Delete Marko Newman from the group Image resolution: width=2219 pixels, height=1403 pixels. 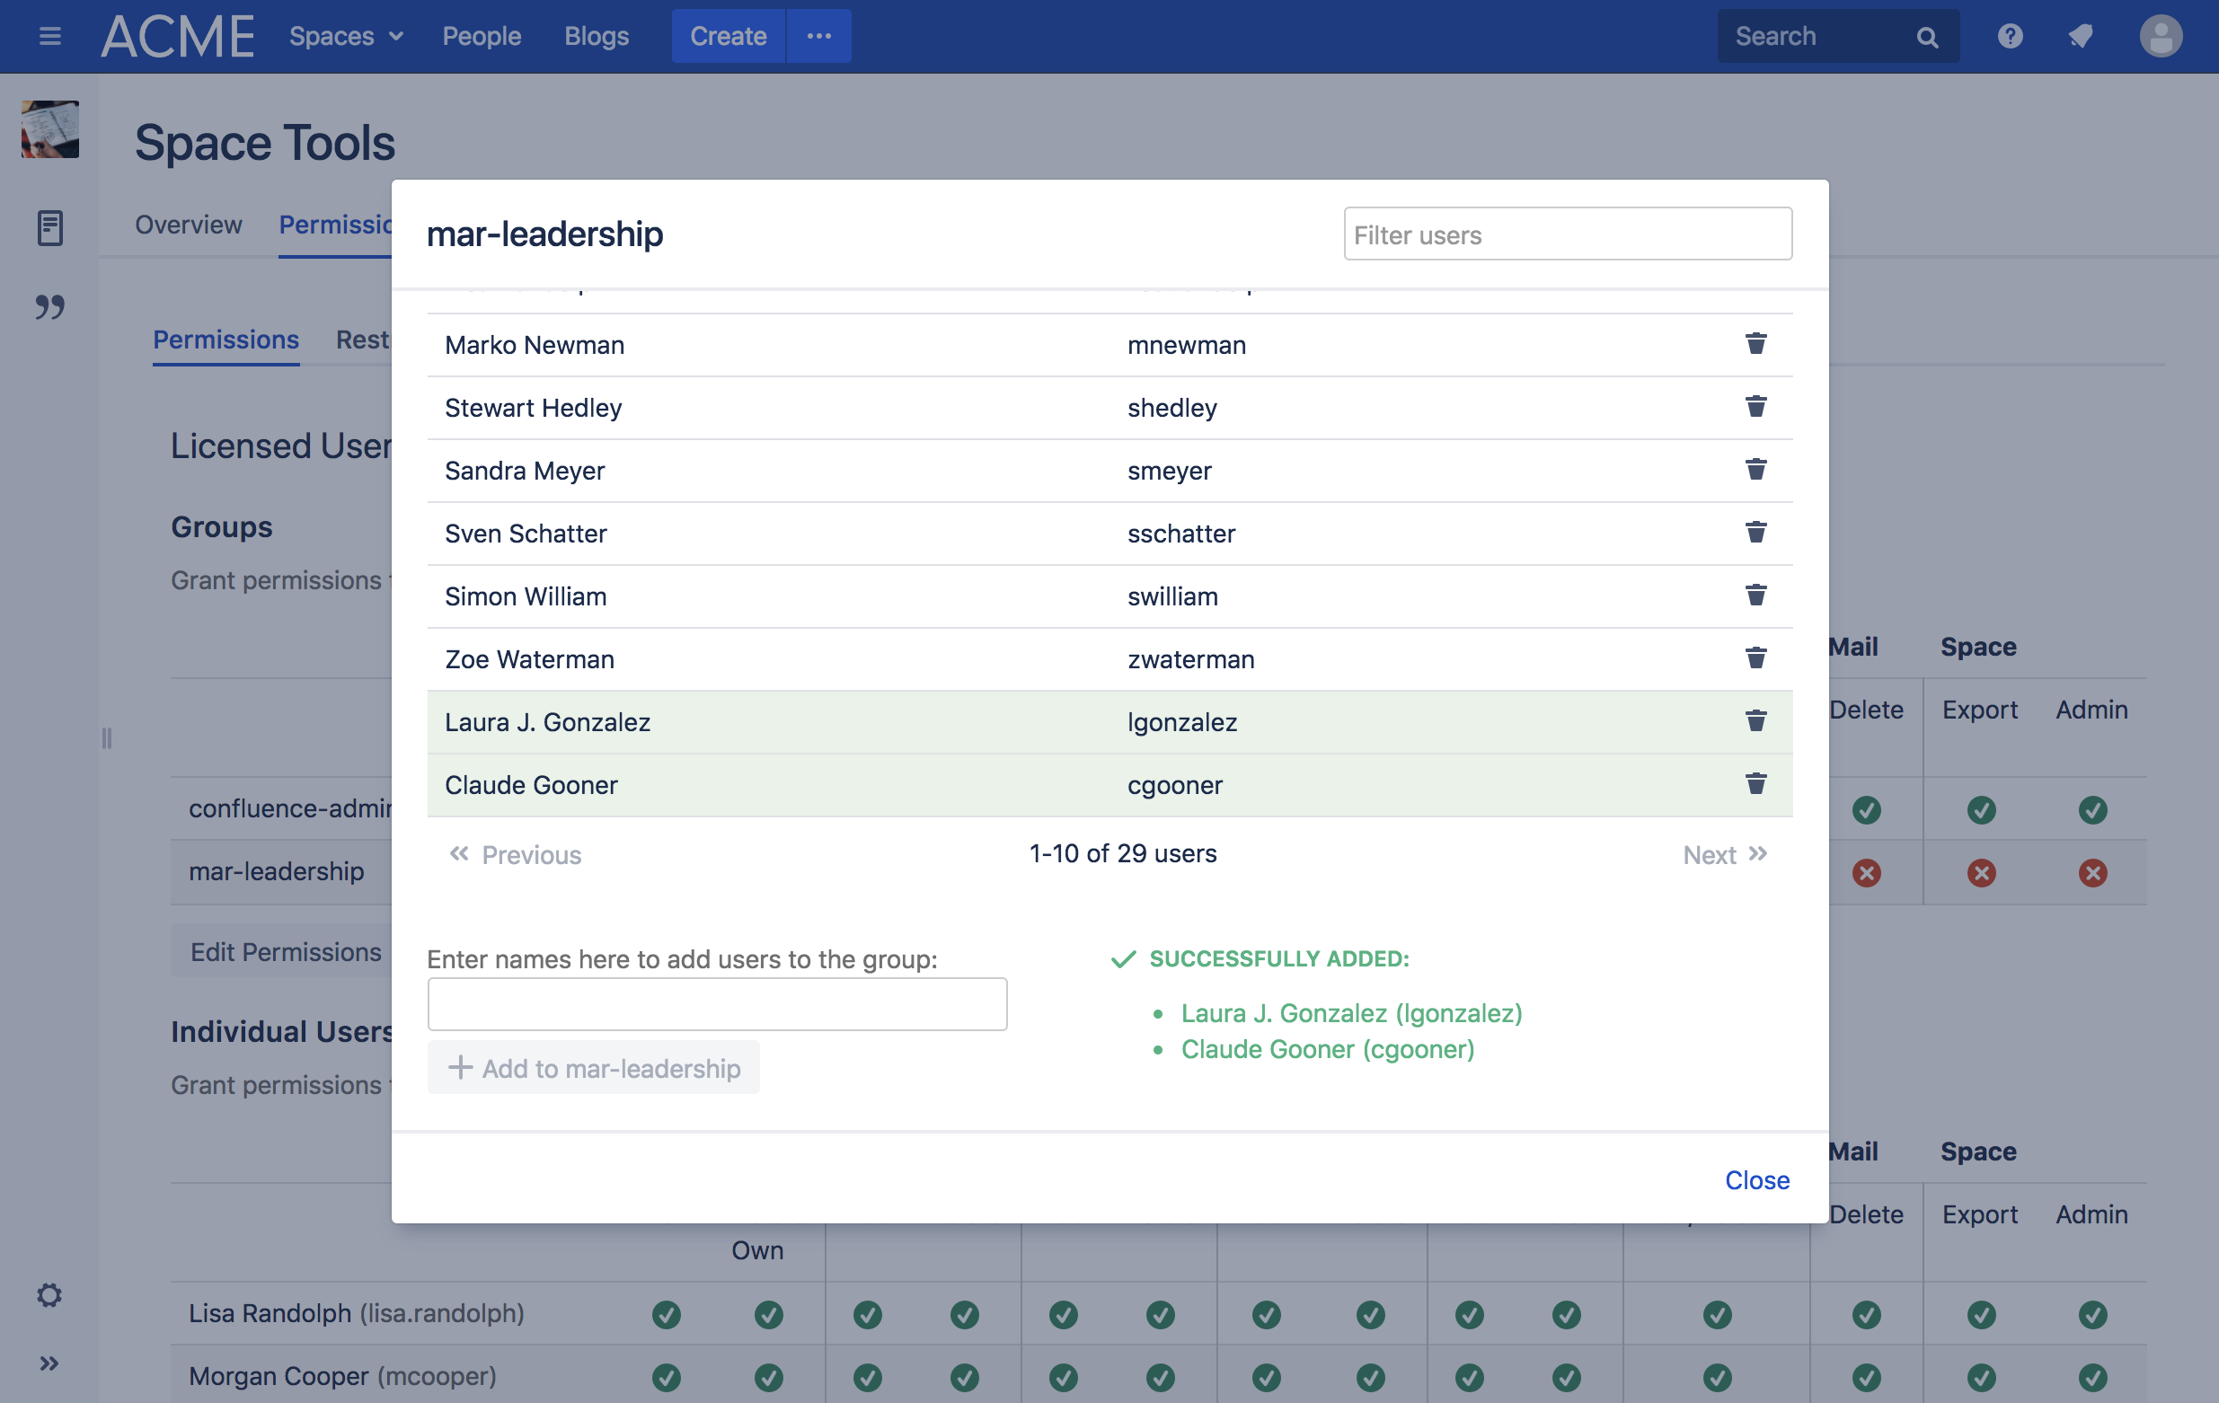click(x=1755, y=344)
